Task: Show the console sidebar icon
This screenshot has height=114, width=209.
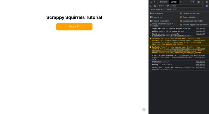Action: tap(151, 6)
